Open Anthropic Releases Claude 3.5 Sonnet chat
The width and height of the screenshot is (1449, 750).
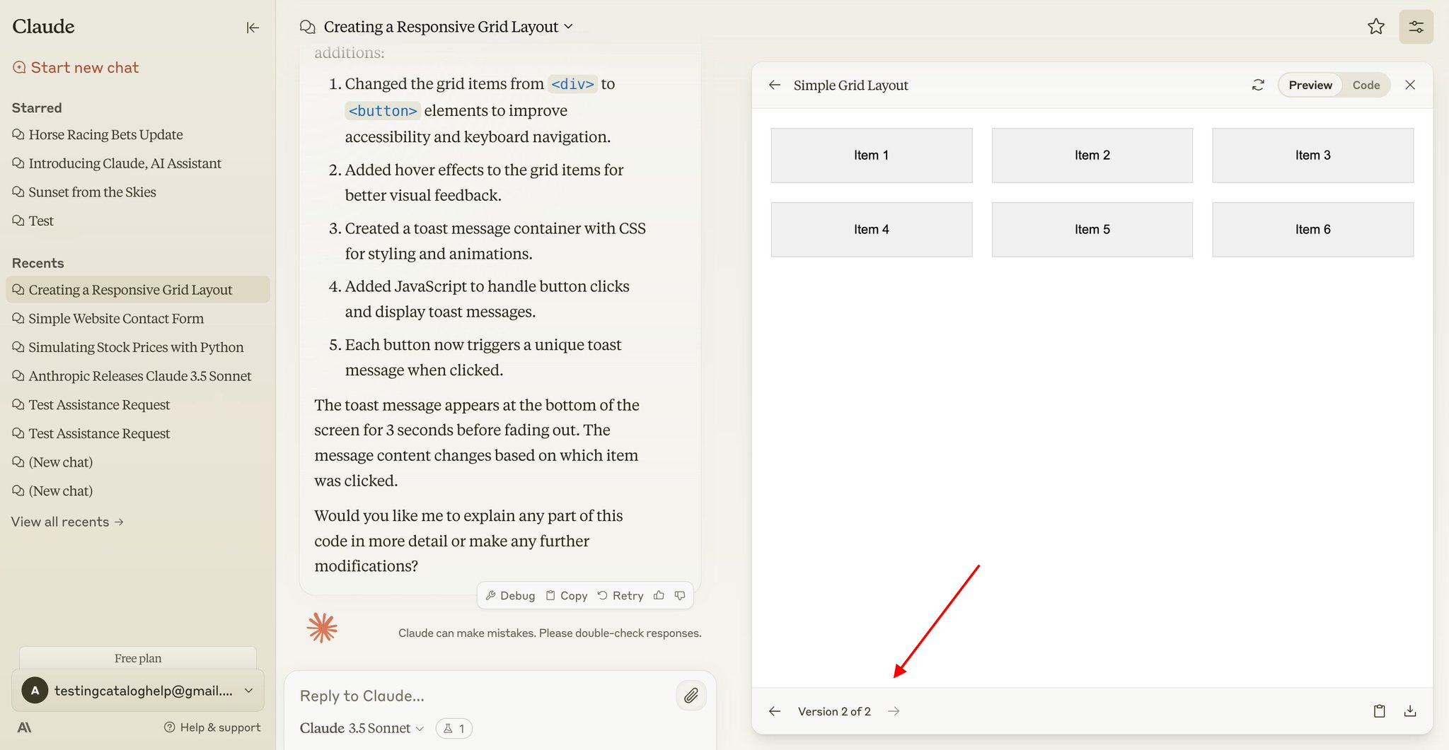tap(132, 376)
